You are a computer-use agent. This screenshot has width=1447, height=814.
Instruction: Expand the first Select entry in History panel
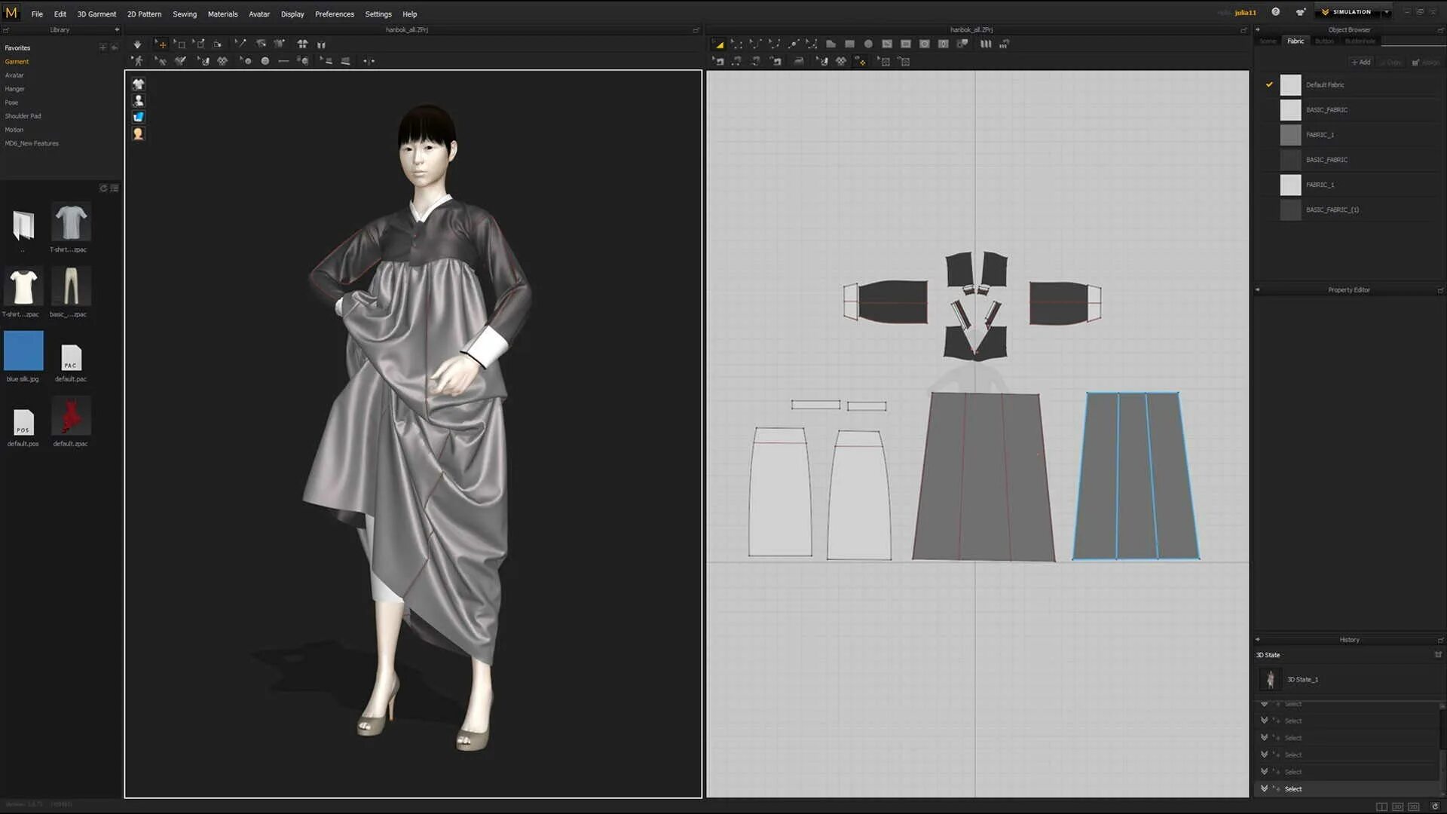click(x=1263, y=703)
